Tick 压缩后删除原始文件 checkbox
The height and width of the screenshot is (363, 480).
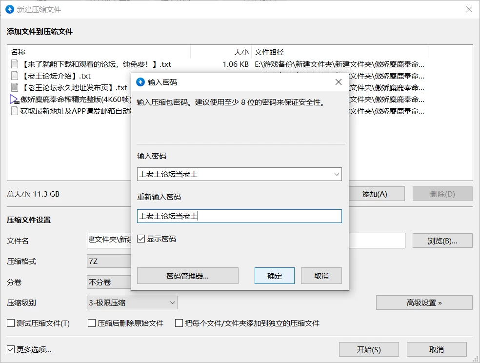click(x=92, y=323)
